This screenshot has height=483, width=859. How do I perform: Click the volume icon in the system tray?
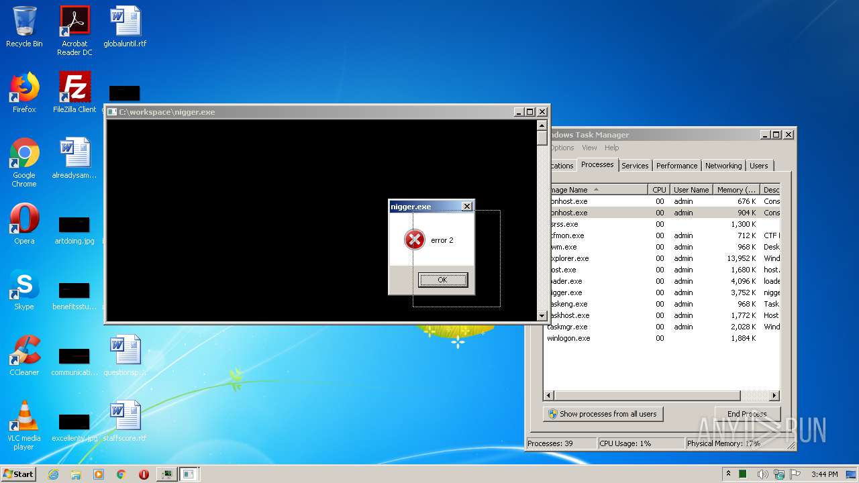[x=762, y=474]
